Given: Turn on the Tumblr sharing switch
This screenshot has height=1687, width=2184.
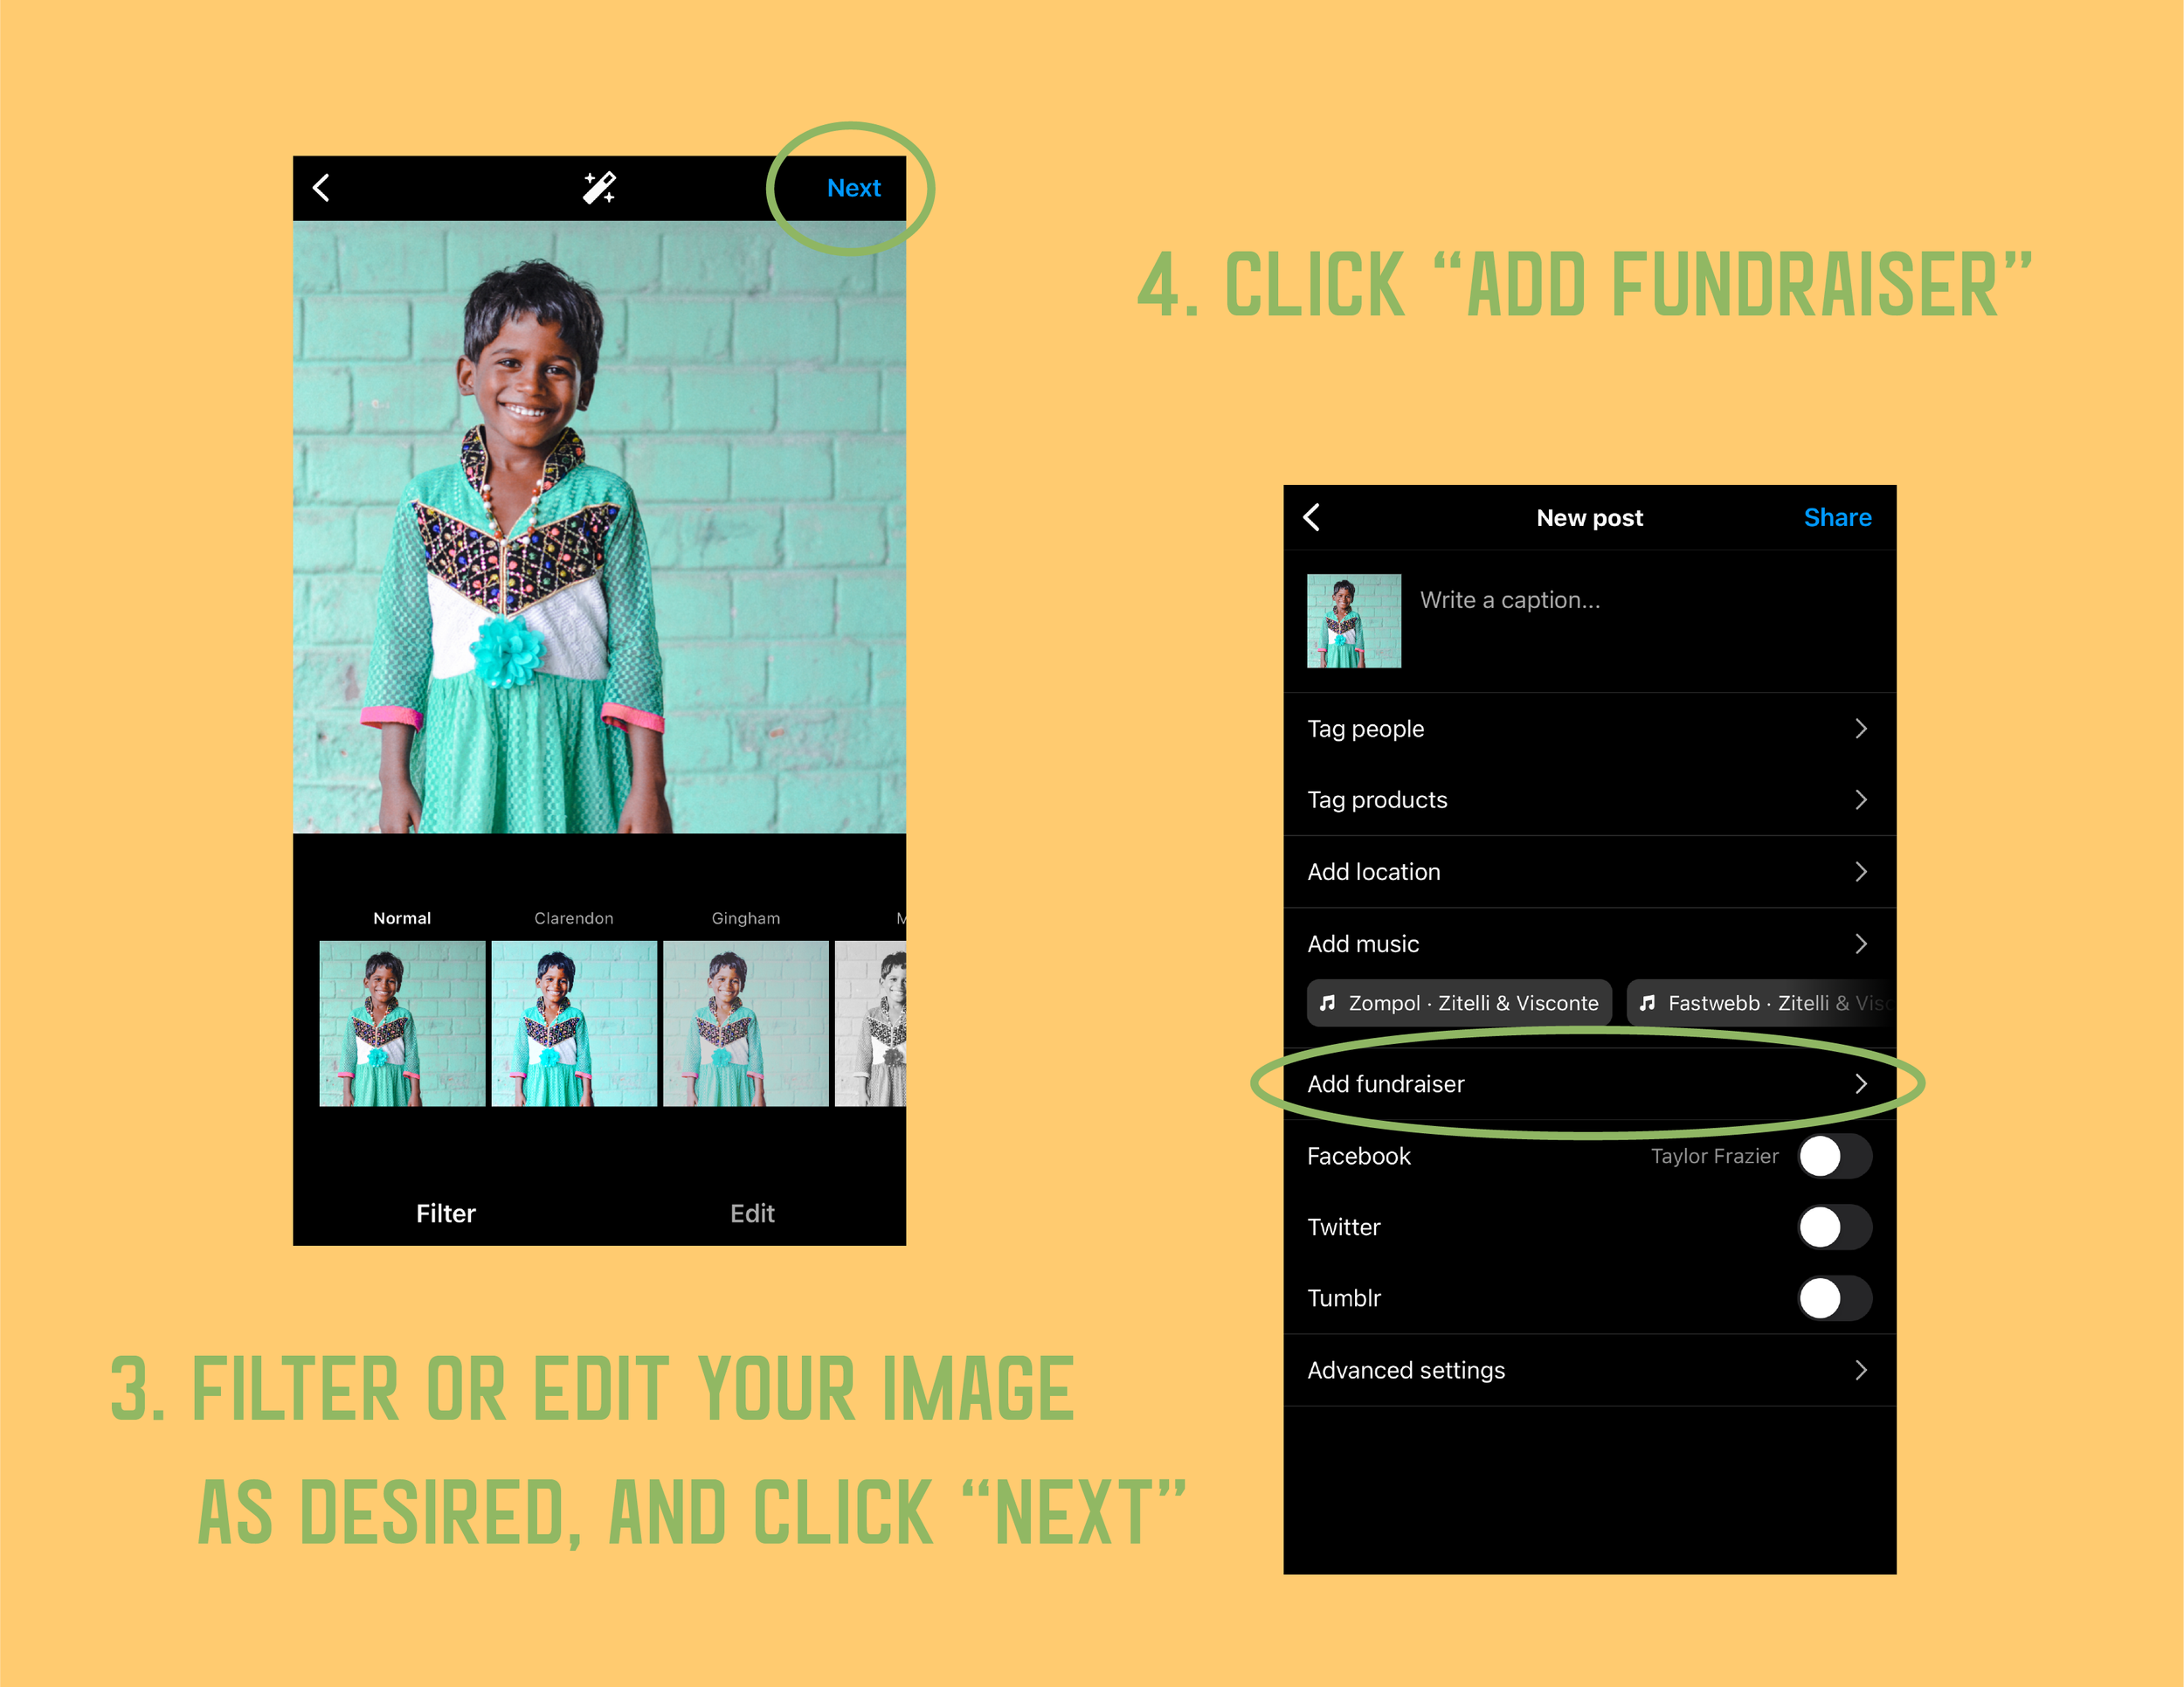Looking at the screenshot, I should [1834, 1298].
